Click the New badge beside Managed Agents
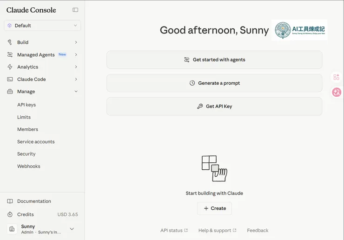 [x=62, y=54]
